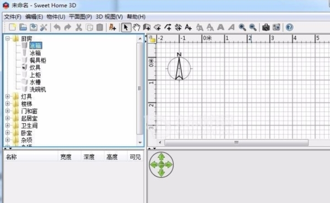
Task: Undo the last action
Action: [57, 28]
